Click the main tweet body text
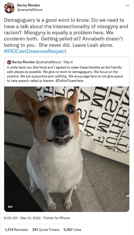Viewport: 134px width, 235px height. [66, 33]
